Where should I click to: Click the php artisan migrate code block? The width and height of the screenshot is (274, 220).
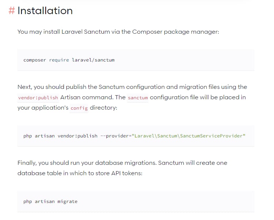click(x=136, y=201)
